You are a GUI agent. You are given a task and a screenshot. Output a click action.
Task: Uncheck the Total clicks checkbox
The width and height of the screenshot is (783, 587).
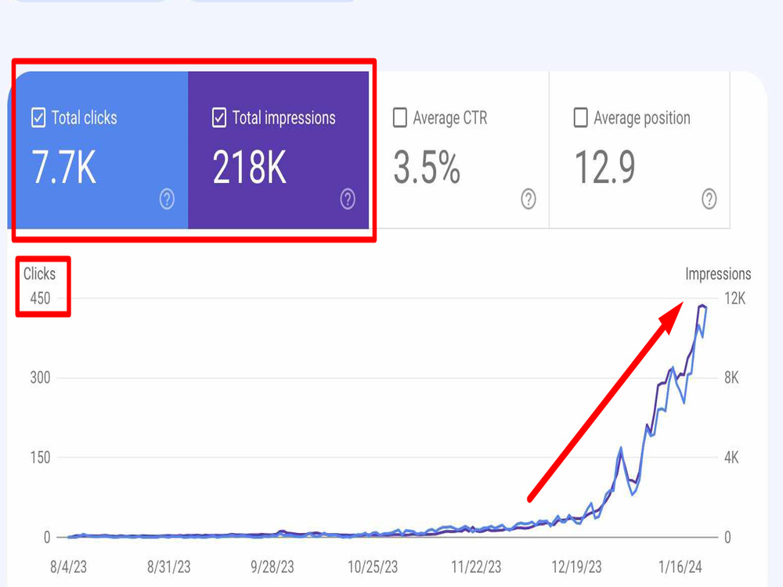point(38,118)
